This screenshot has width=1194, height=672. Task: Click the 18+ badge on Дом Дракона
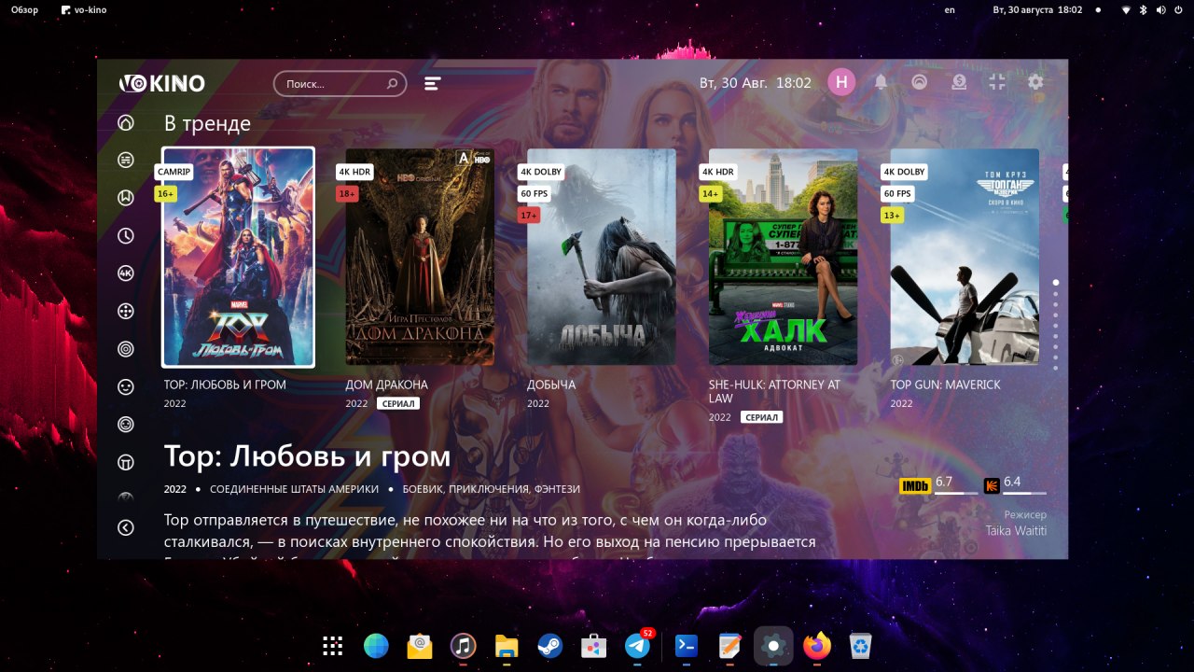[347, 194]
